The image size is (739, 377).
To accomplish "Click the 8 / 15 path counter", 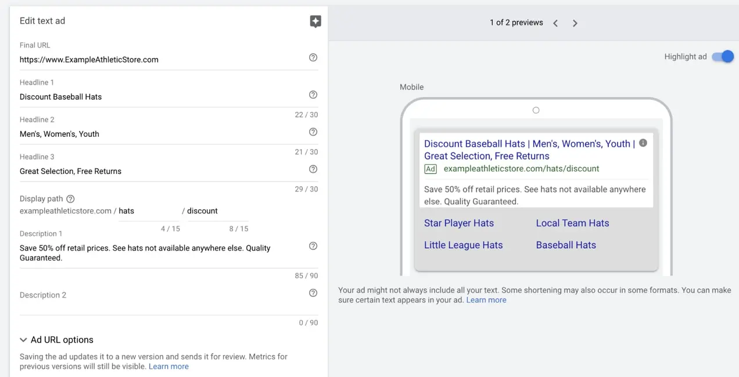I will click(239, 229).
